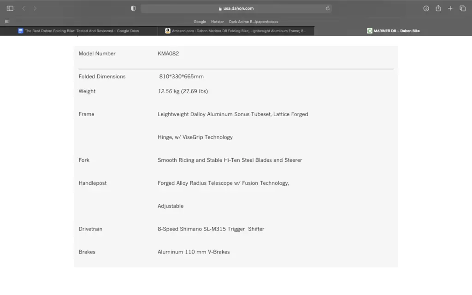Click the folded dimensions value 810*330*665mm

pos(181,77)
